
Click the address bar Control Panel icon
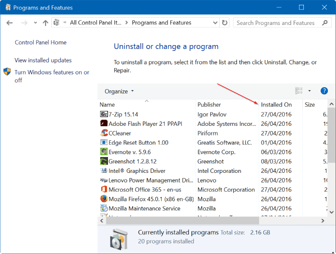point(56,23)
